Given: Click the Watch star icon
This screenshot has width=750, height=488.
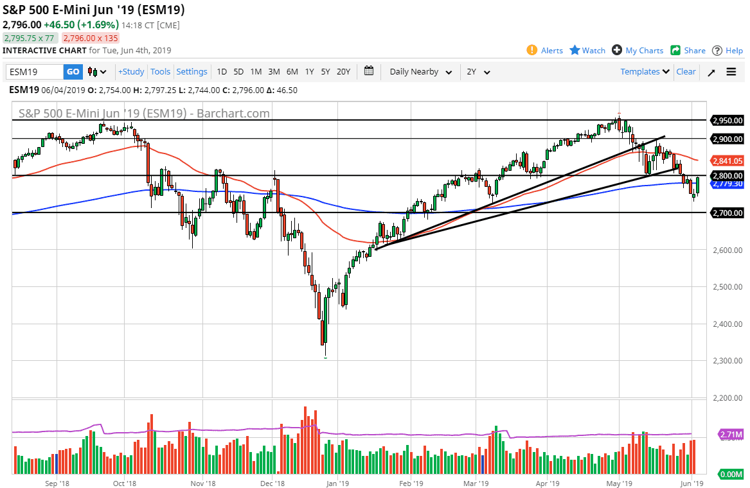Looking at the screenshot, I should click(575, 50).
